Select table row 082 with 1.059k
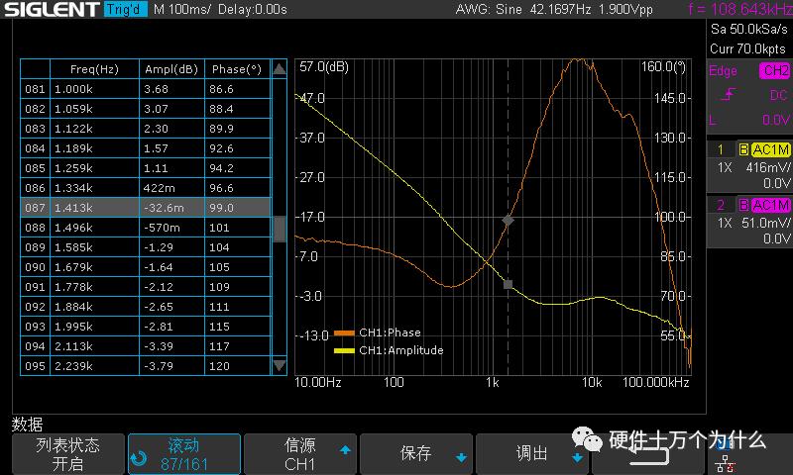Image resolution: width=793 pixels, height=475 pixels. pos(146,109)
